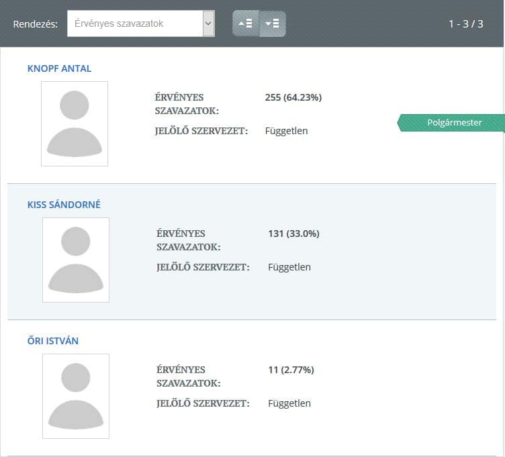
Task: Click the green Polgármester ribbon badge
Action: [x=454, y=123]
